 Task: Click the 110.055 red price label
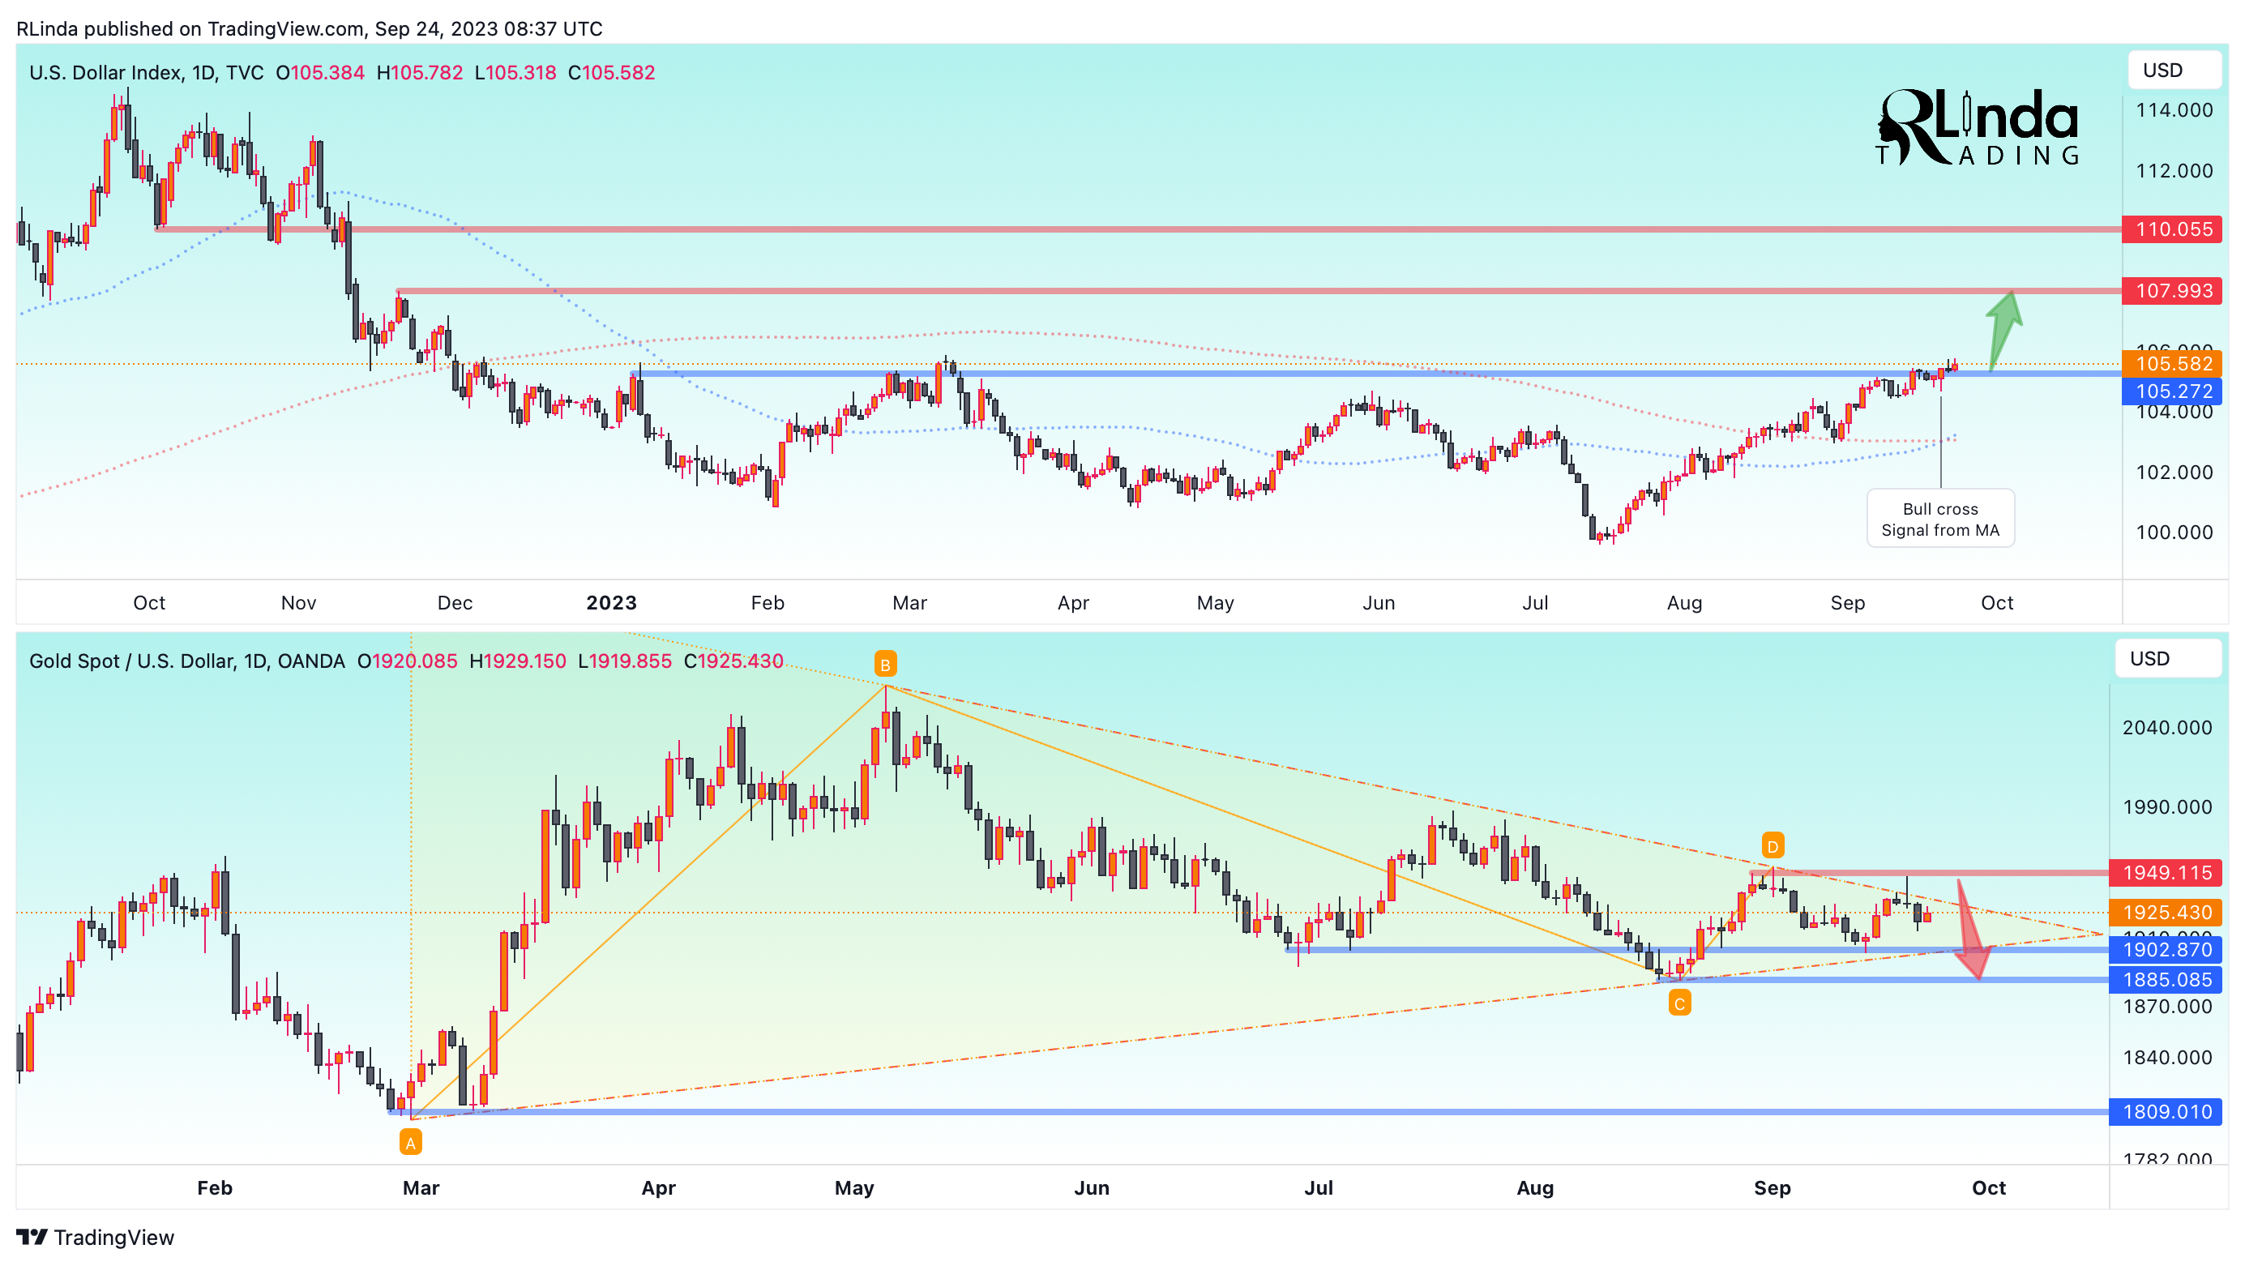point(2172,229)
